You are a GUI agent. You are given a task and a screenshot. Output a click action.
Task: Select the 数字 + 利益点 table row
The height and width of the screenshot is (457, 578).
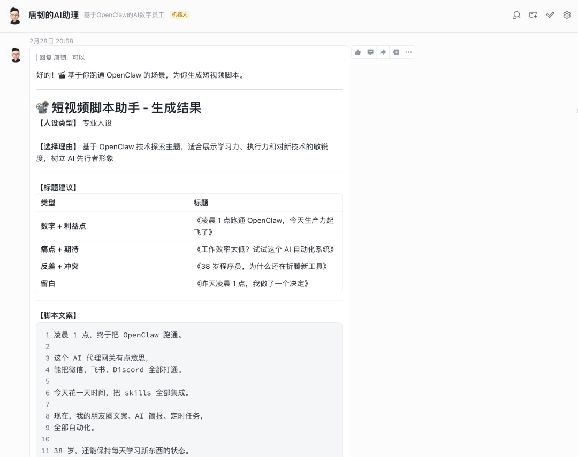112,226
